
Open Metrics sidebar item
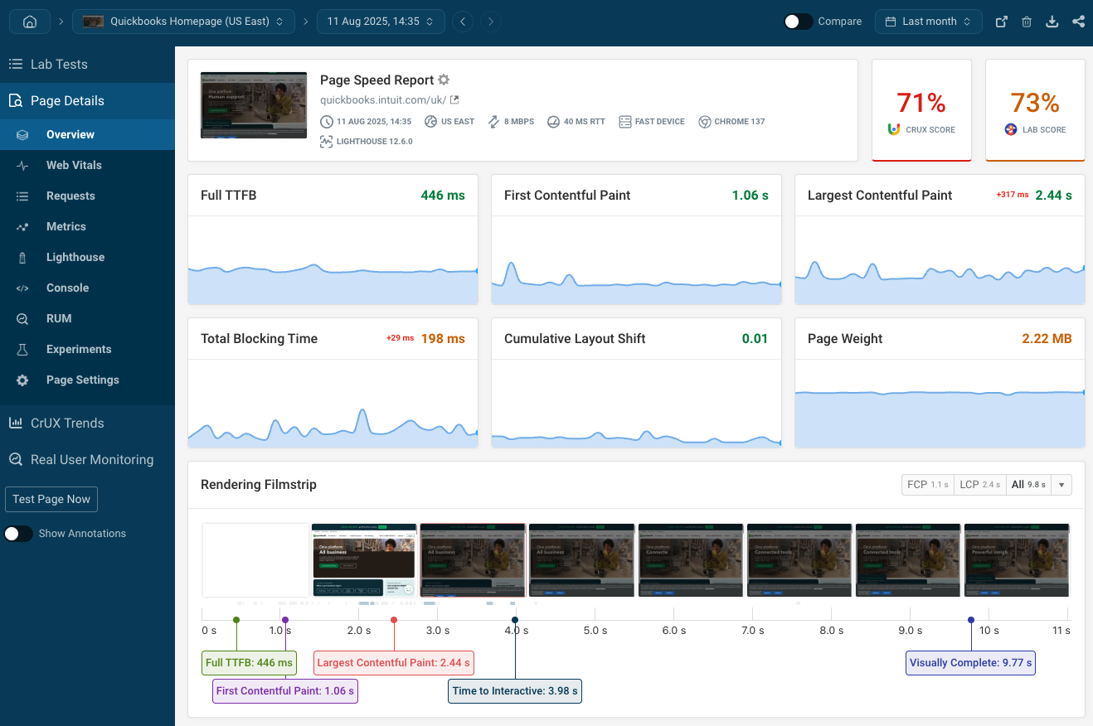[87, 226]
